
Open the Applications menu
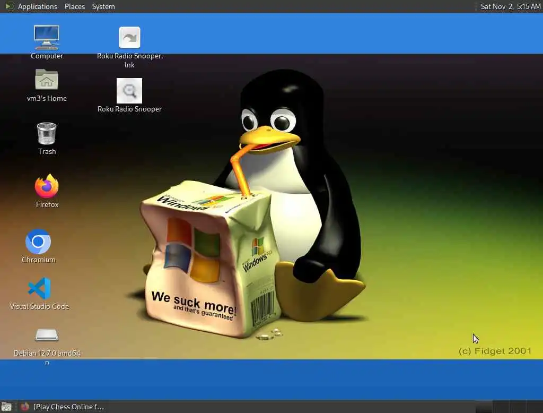38,6
